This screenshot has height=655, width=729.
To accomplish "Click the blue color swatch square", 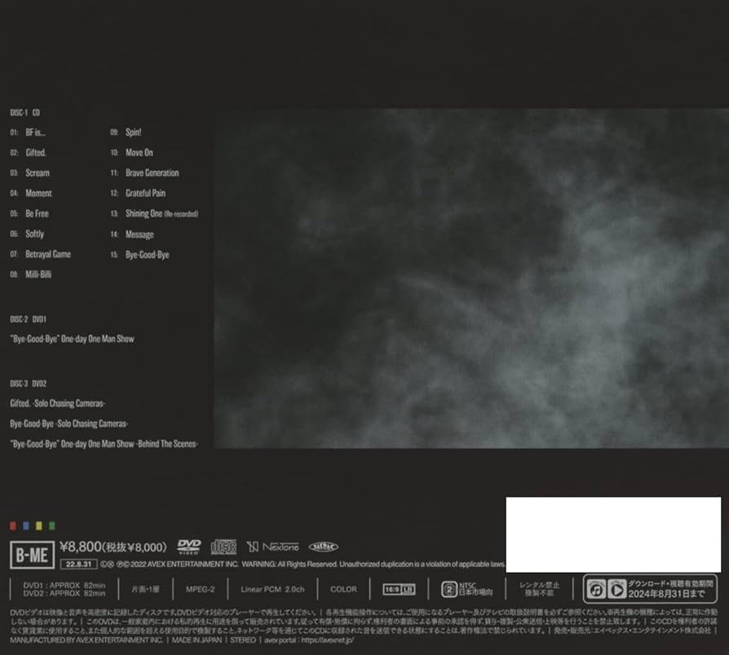I will 26,526.
